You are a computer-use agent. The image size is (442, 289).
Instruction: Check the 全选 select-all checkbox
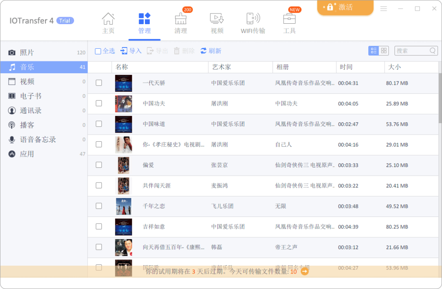tap(97, 50)
